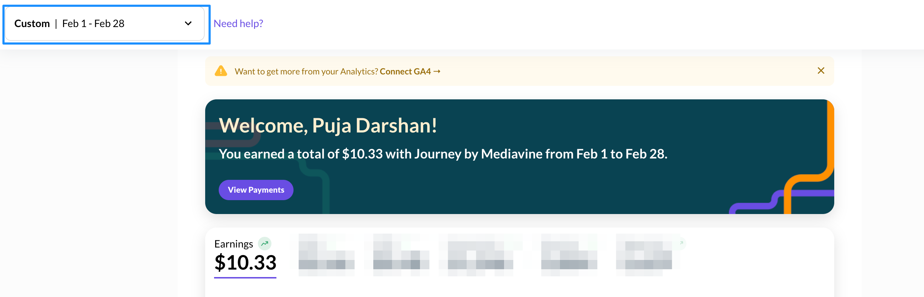
Task: Select the second blurred metric after Earnings
Action: (x=401, y=255)
